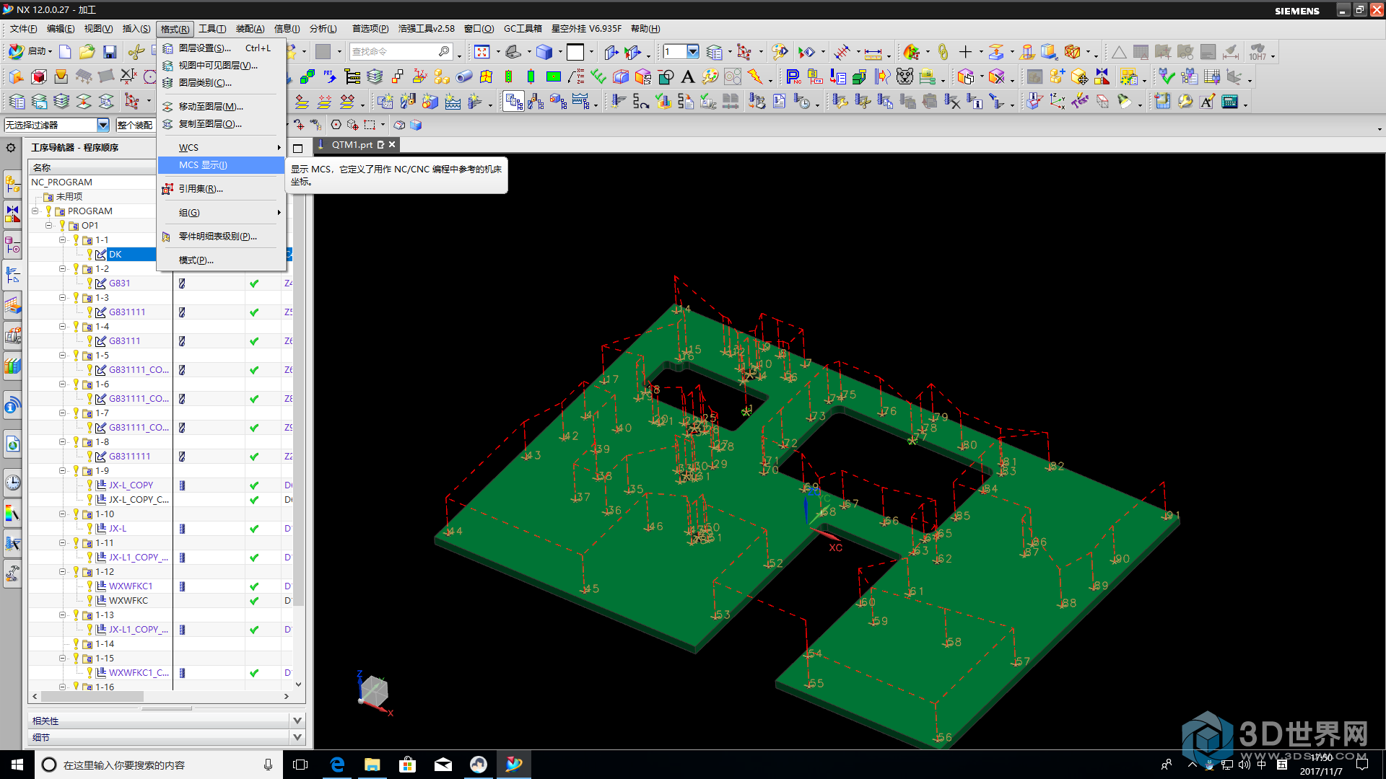Click the yellow lightning bolt icon
The width and height of the screenshot is (1386, 779).
tap(754, 76)
